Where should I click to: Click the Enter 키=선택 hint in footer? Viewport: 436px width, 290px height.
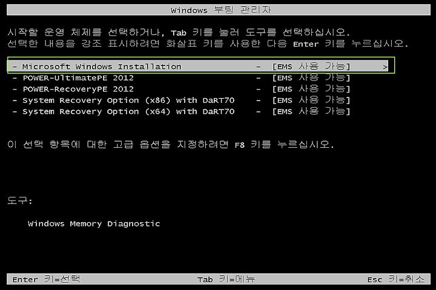pos(46,279)
